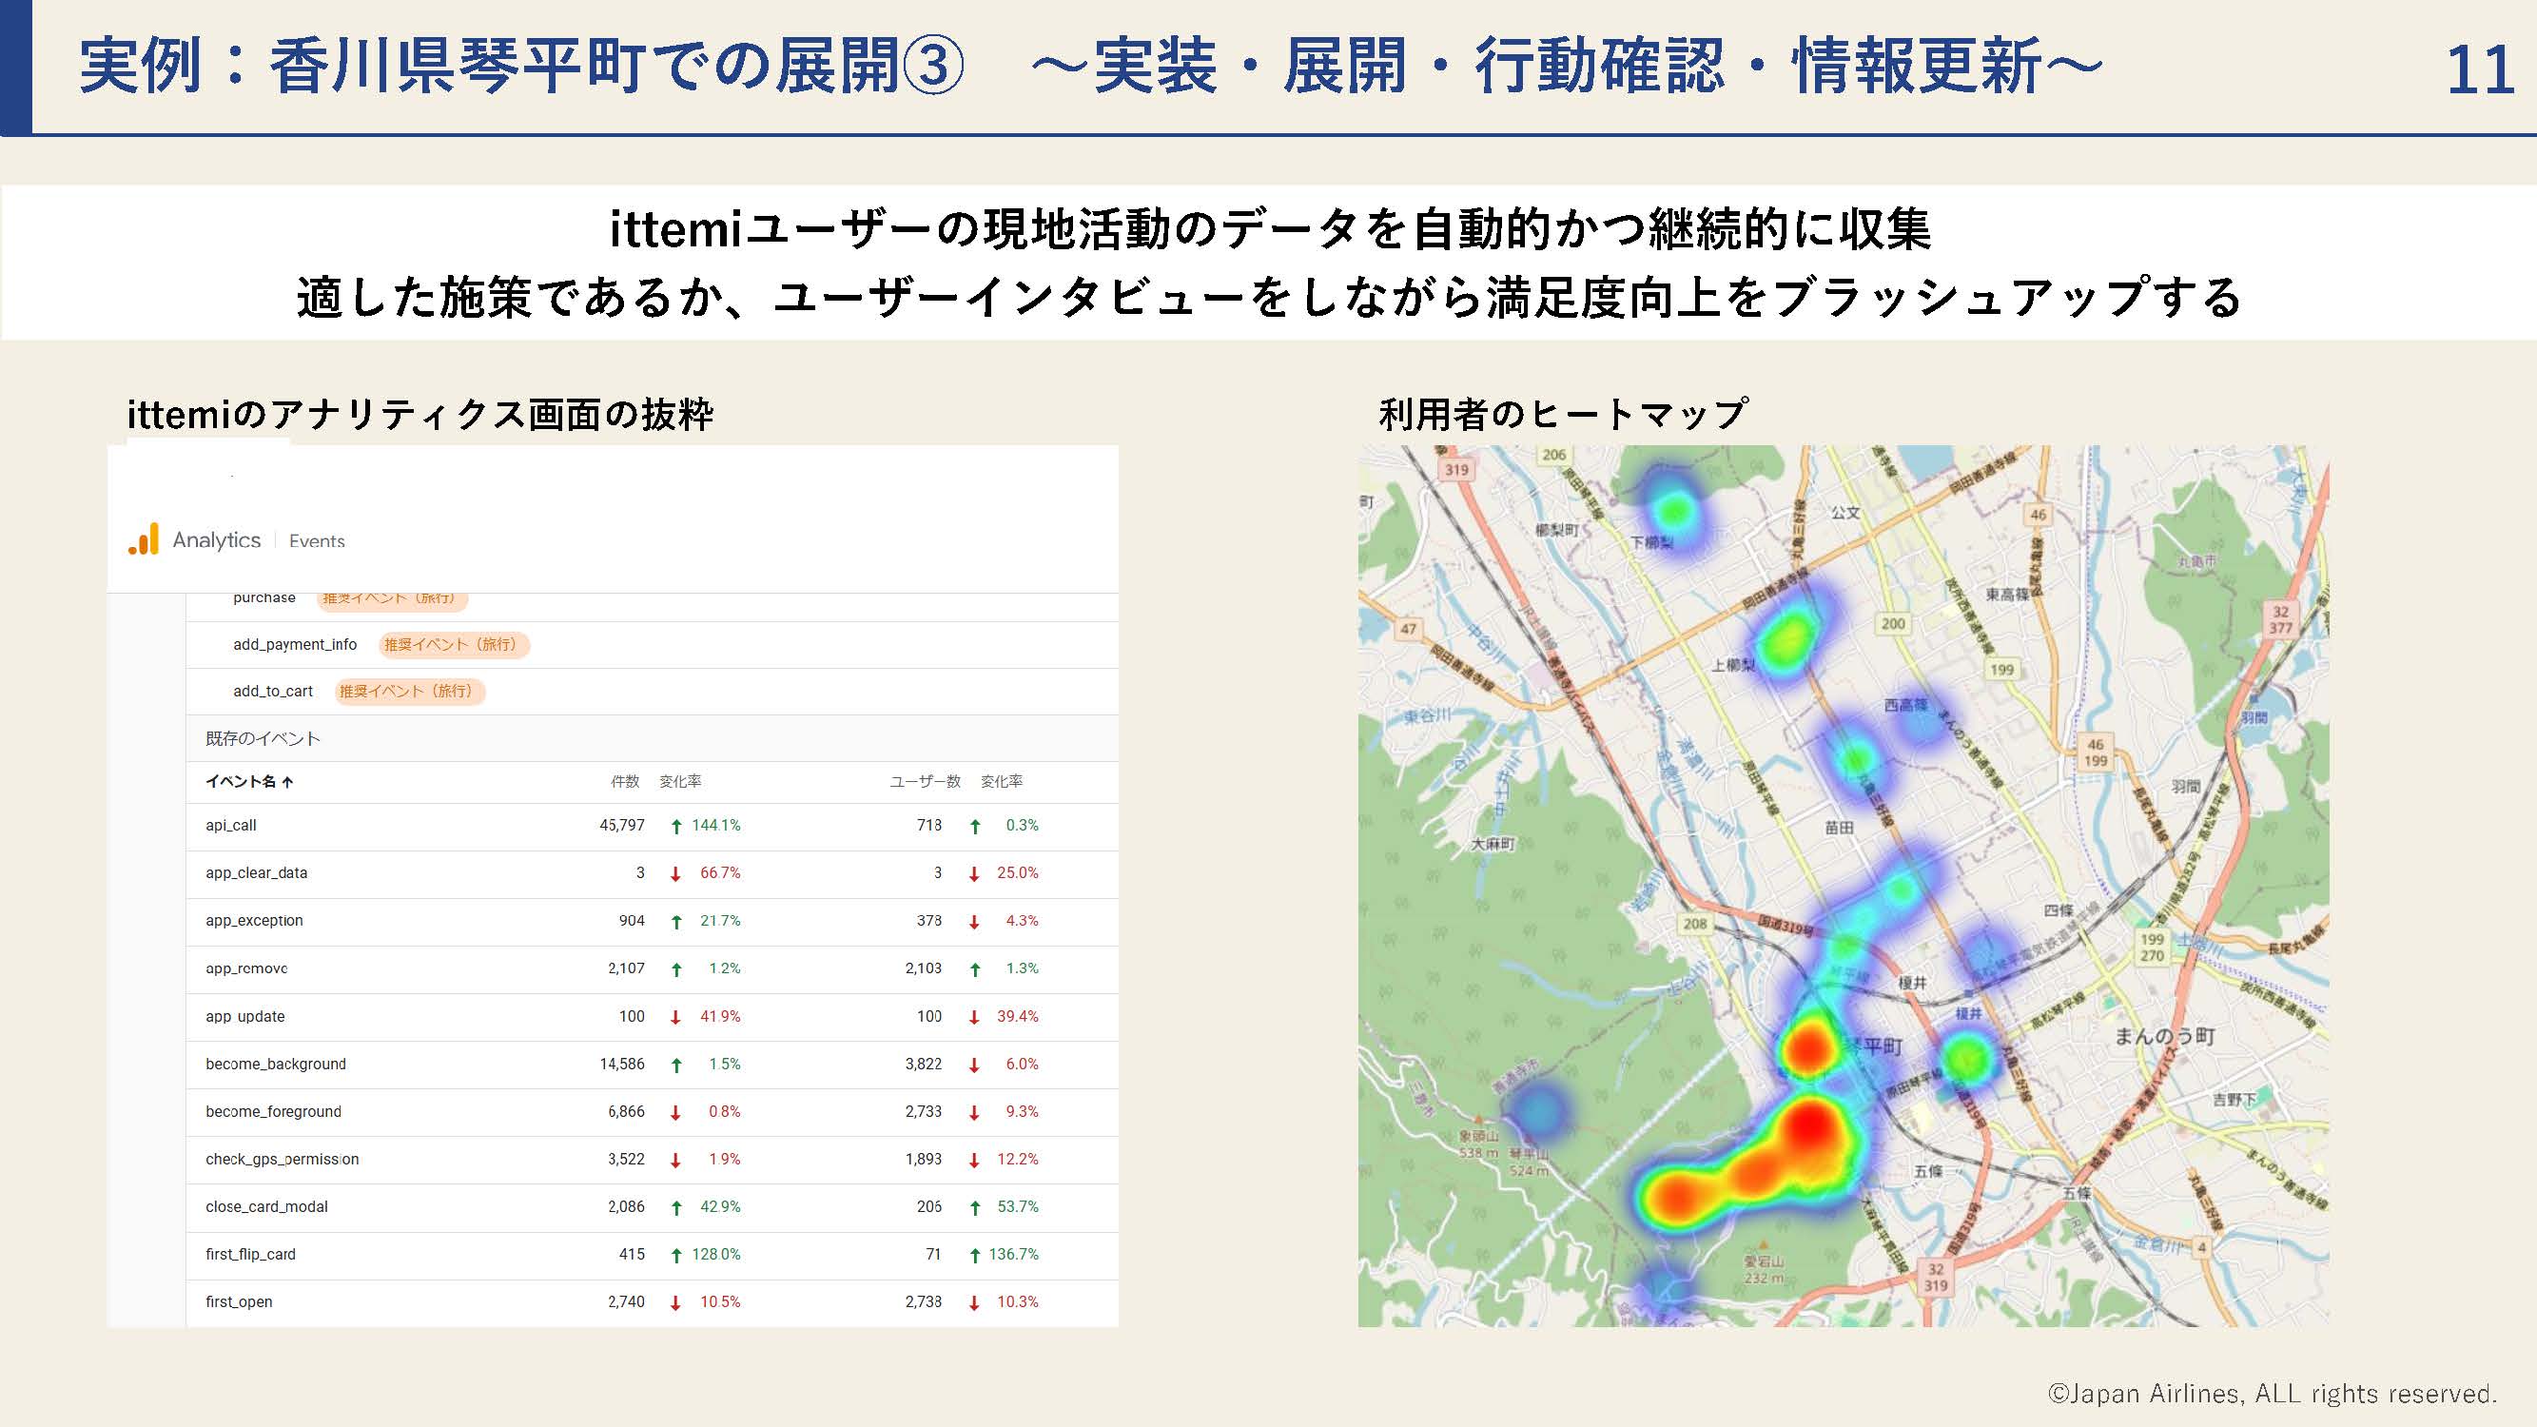Click 推奨イベント（旅行） tag next to add_to_cart
Screen dimensions: 2537x1427
click(410, 692)
